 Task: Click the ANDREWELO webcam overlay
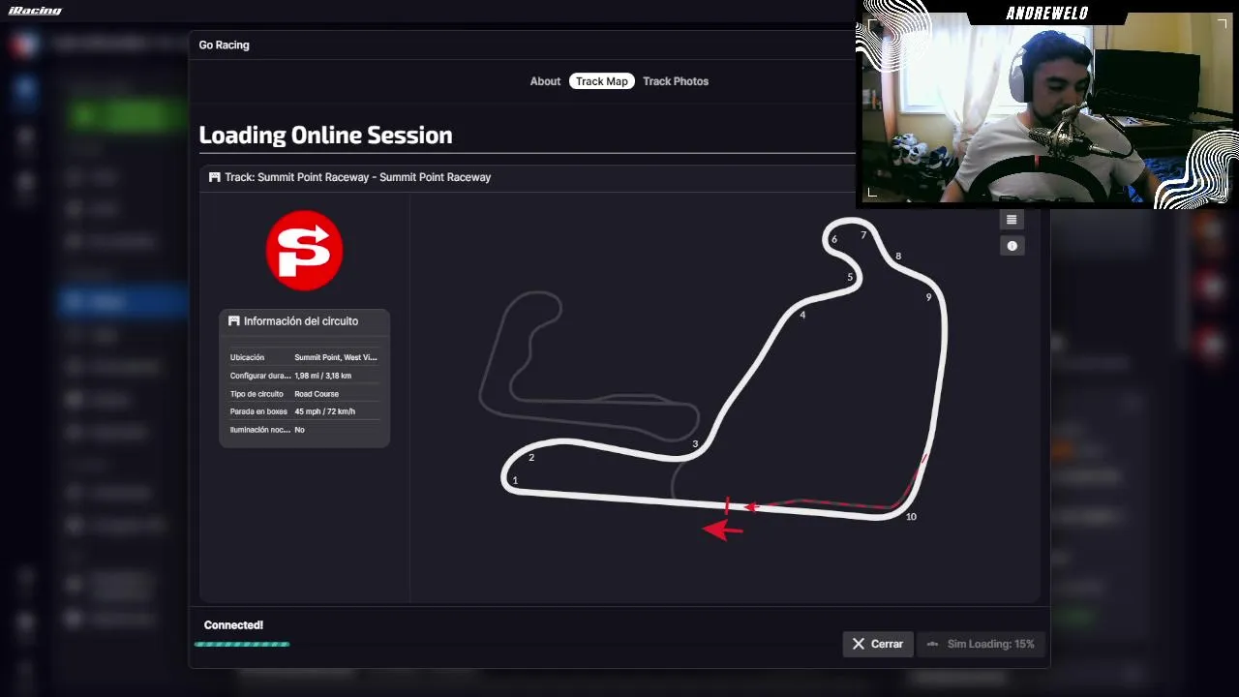click(x=1047, y=104)
